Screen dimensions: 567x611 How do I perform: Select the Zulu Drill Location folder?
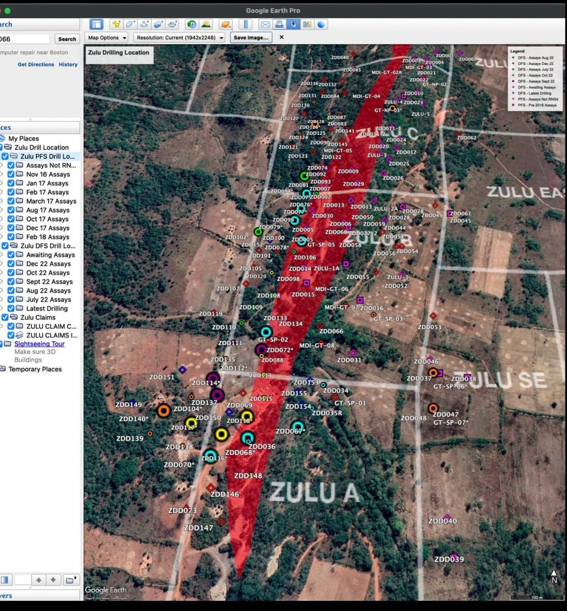[x=41, y=147]
